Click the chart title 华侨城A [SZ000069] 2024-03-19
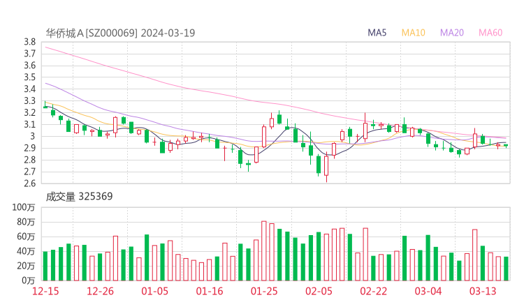Screen dimensions: 517x307 (x=120, y=33)
